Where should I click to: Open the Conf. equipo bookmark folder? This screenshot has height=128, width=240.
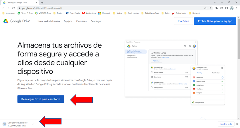[x=132, y=13]
